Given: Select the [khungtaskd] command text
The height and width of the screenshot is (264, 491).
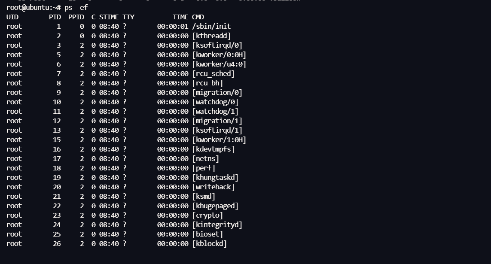Looking at the screenshot, I should click(x=215, y=178).
